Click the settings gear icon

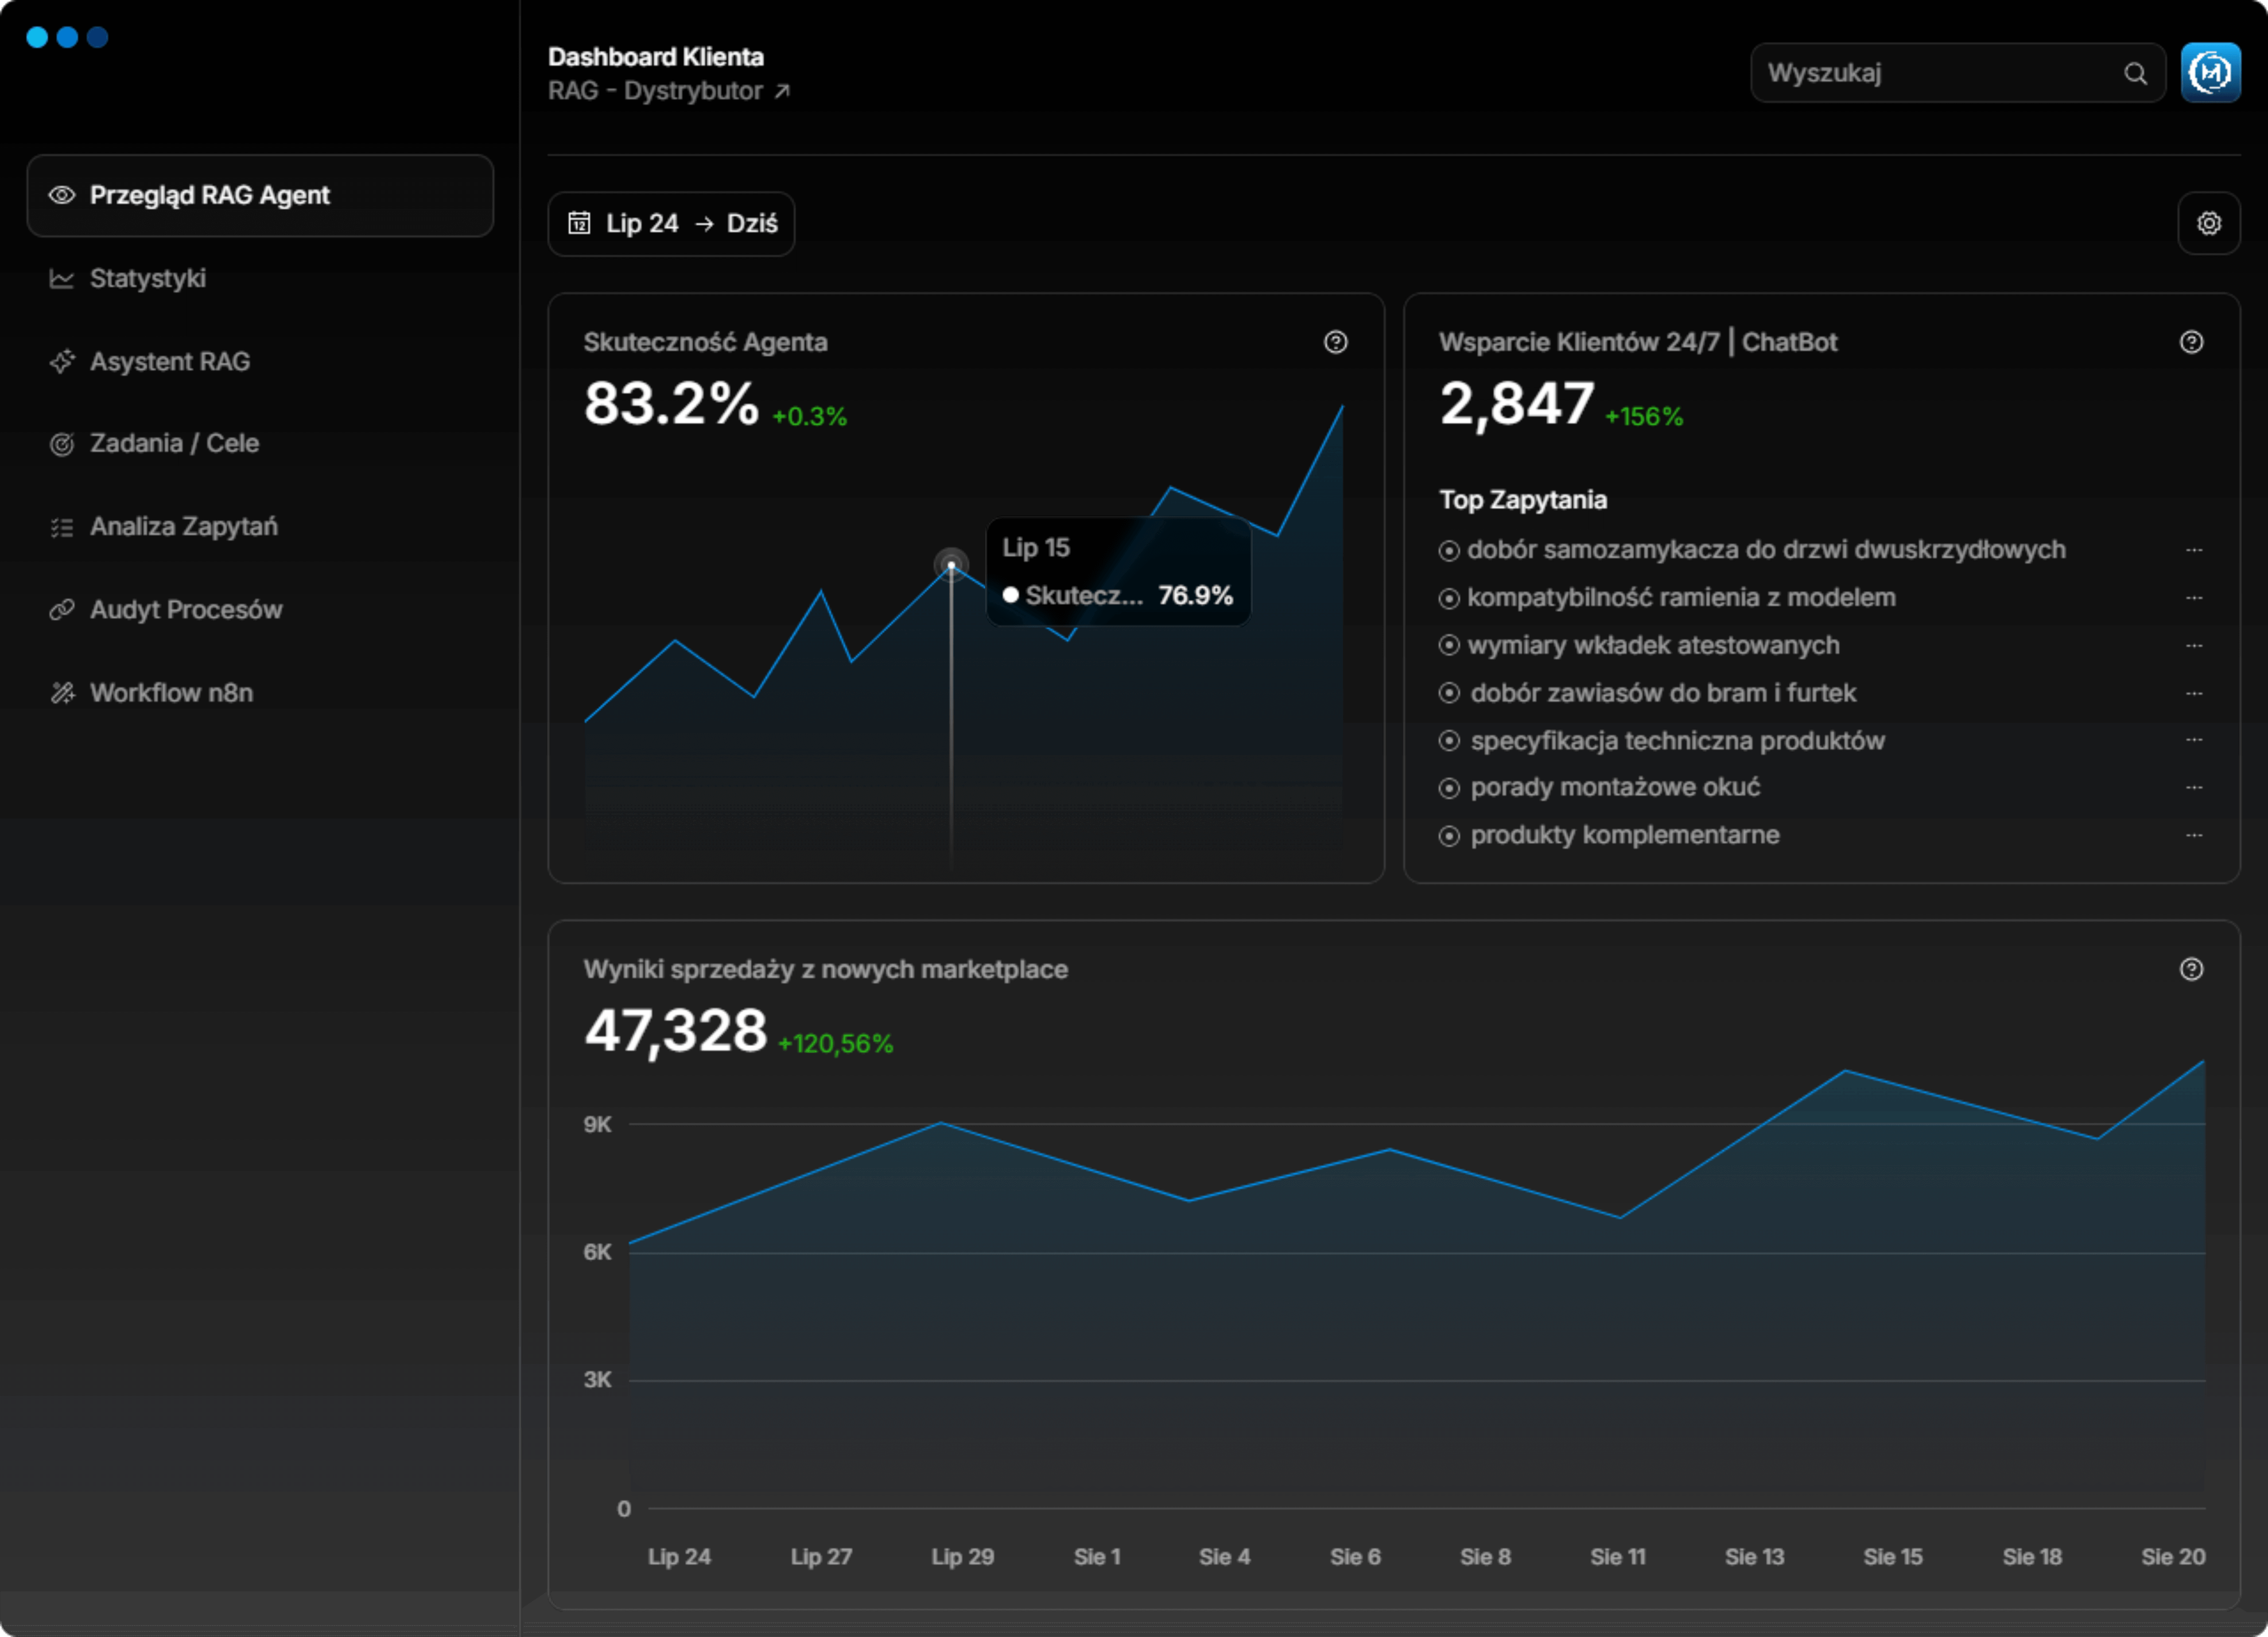(2208, 223)
